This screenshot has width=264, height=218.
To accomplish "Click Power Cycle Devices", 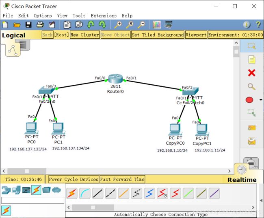I will [x=74, y=179].
